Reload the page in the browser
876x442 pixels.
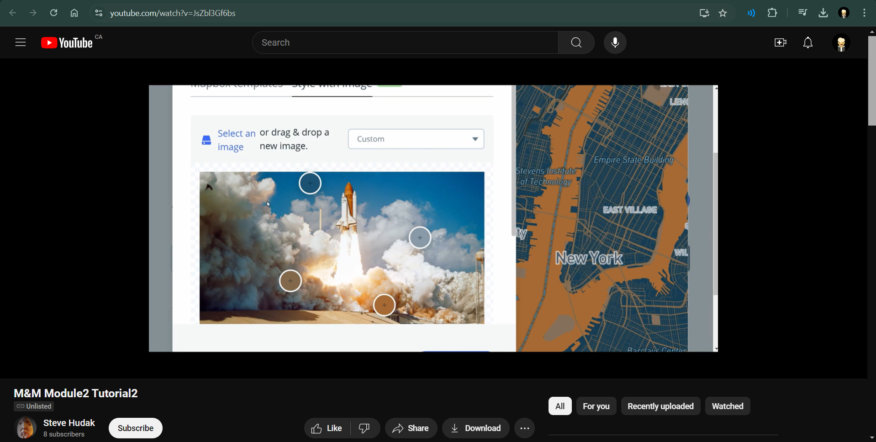[54, 13]
